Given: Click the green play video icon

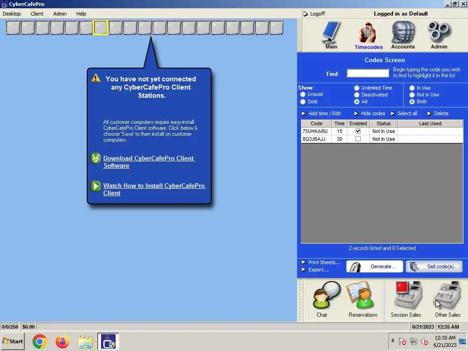Looking at the screenshot, I should pyautogui.click(x=96, y=186).
